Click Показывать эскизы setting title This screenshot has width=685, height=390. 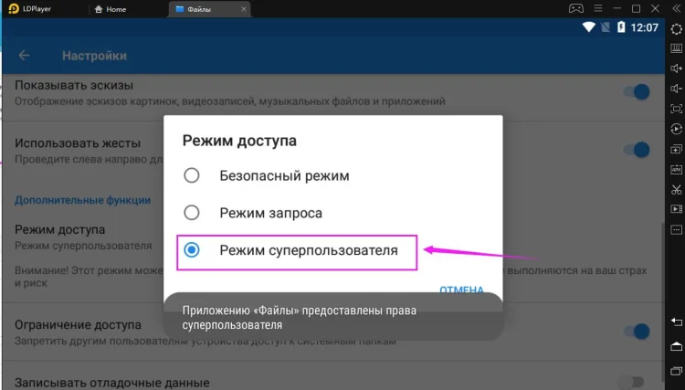[x=74, y=85]
